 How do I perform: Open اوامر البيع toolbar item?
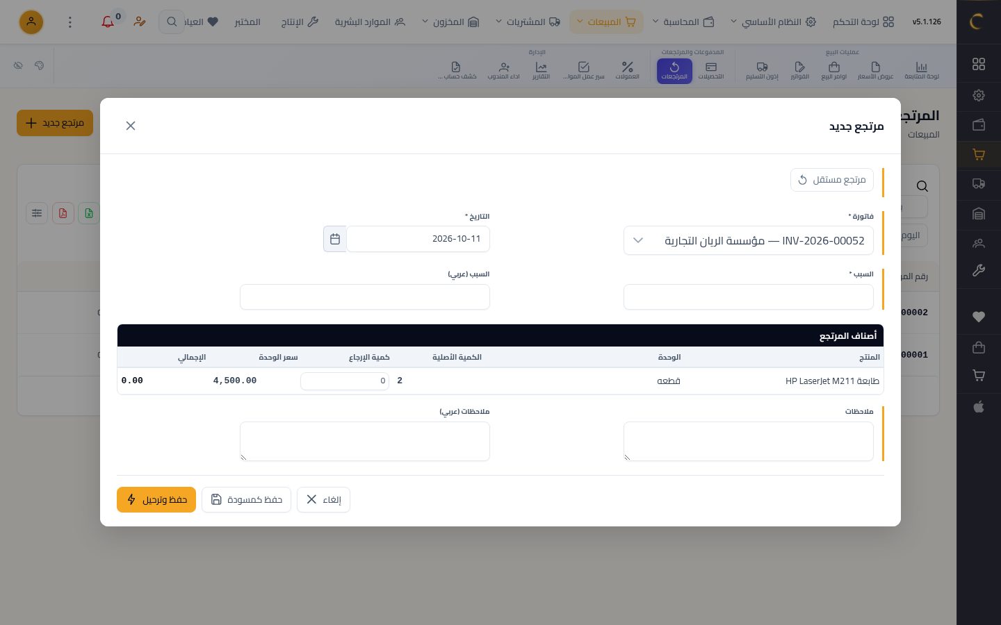[834, 70]
